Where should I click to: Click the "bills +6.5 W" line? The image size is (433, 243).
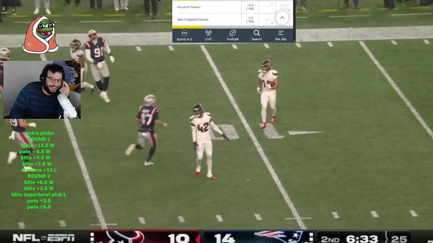(x=39, y=182)
